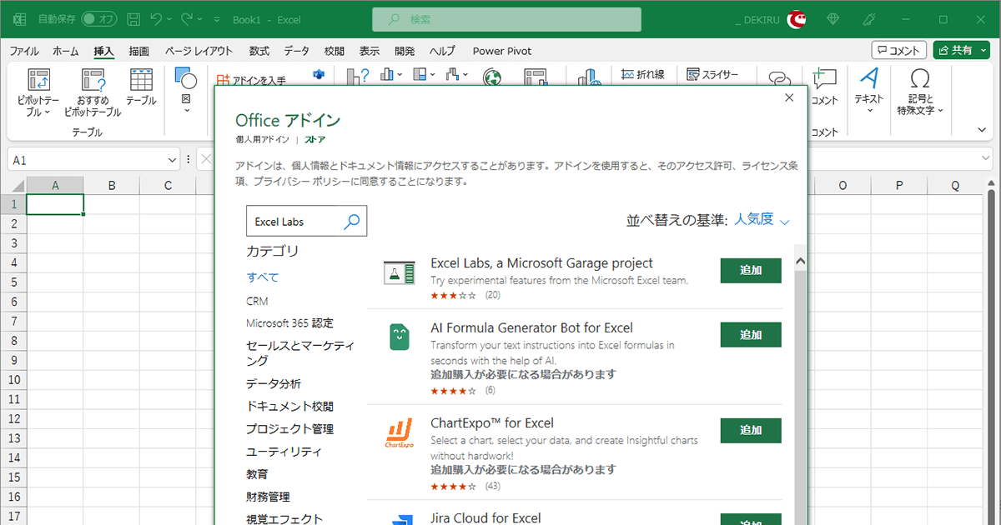Viewport: 1001px width, 525px height.
Task: Select cell A1 in the worksheet
Action: 55,204
